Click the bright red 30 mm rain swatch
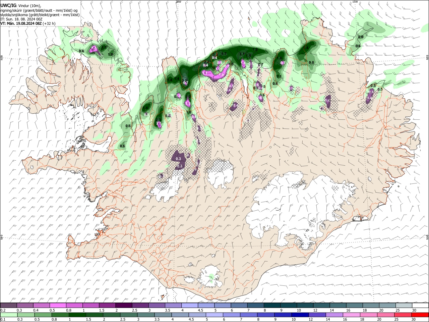This screenshot has height=322, width=429. 420,315
